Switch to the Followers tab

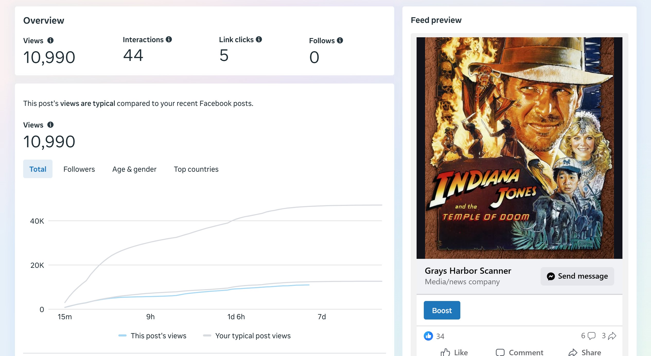[x=79, y=169]
